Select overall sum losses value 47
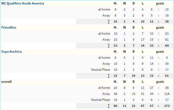174x110 pixels. (x=143, y=106)
